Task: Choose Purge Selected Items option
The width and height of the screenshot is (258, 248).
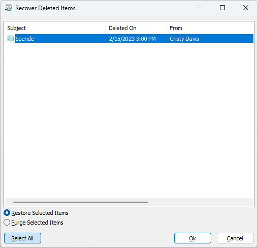Action: [x=34, y=223]
